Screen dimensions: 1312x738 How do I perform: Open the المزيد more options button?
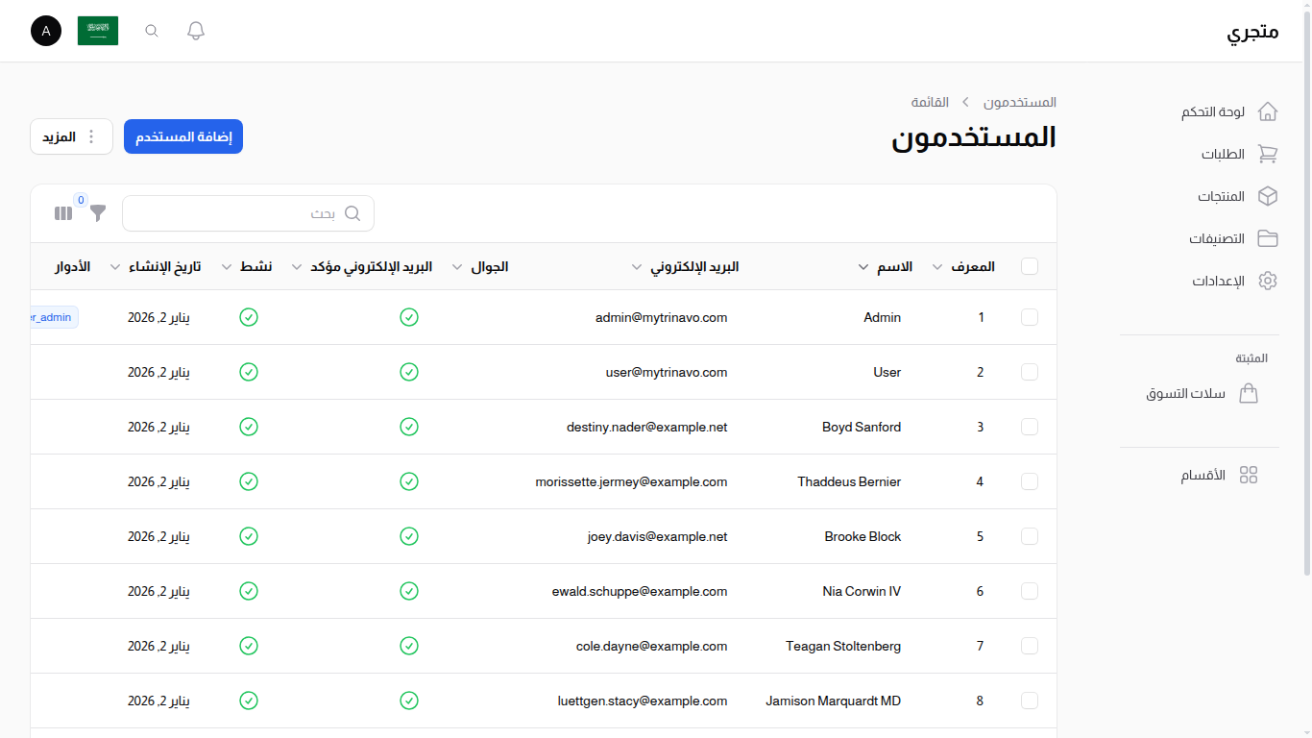coord(71,136)
